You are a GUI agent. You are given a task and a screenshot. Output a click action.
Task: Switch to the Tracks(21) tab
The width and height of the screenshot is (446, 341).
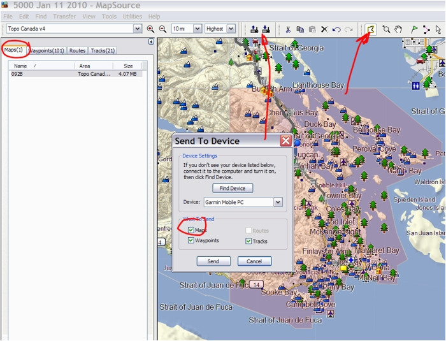point(103,50)
